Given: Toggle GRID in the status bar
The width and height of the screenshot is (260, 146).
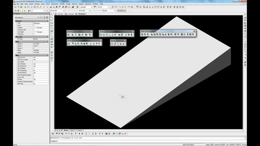Looking at the screenshot, I should click(x=212, y=145).
